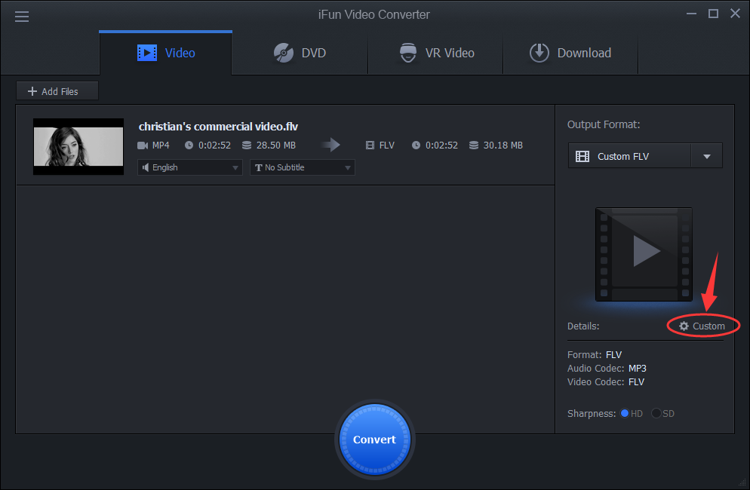Open the VR Video tab
The width and height of the screenshot is (750, 490).
tap(436, 53)
